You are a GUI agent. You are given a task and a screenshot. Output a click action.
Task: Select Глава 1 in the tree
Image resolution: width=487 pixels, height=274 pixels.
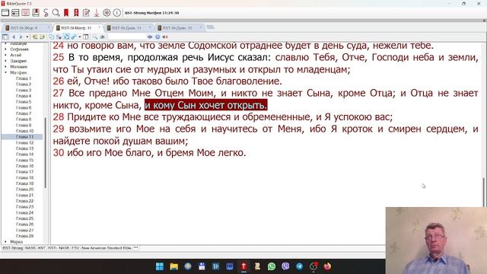point(24,78)
